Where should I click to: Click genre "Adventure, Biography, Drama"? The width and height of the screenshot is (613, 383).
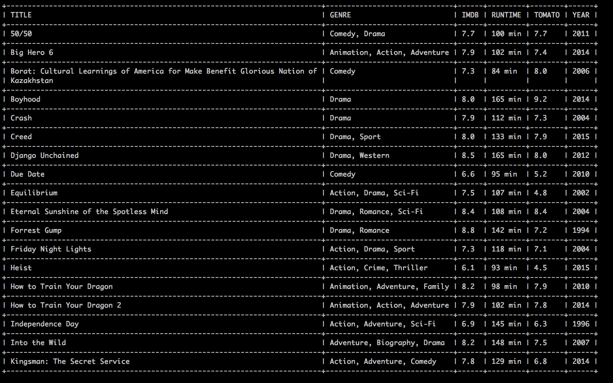(x=387, y=343)
